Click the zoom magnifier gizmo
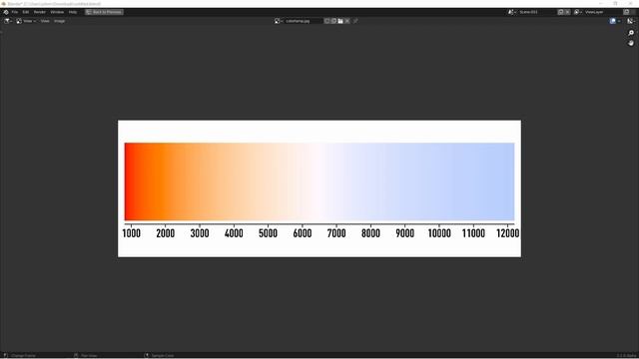The height and width of the screenshot is (359, 639). coord(631,33)
